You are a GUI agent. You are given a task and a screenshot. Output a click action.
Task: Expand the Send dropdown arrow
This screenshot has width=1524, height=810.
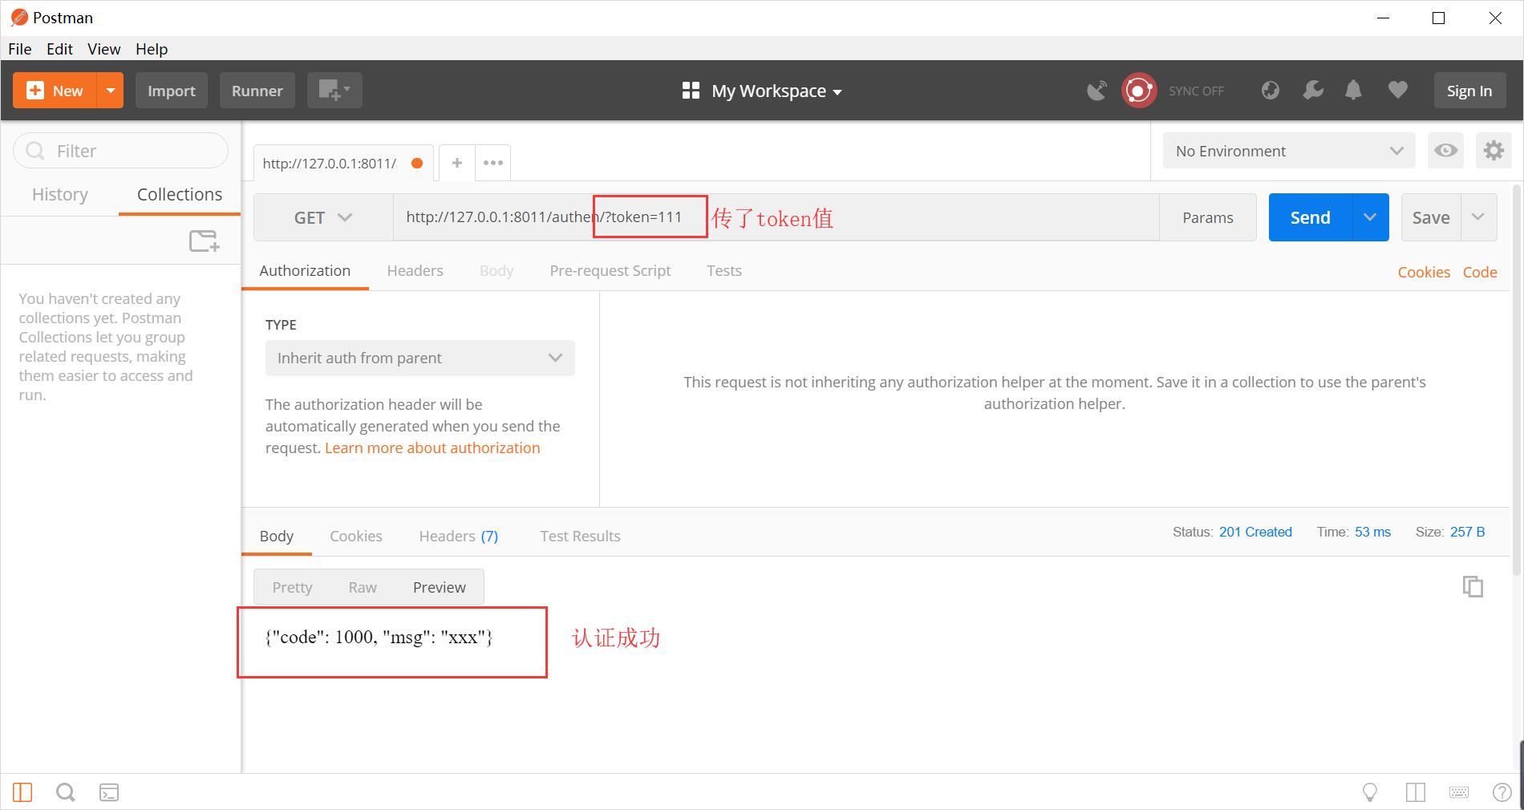point(1371,217)
